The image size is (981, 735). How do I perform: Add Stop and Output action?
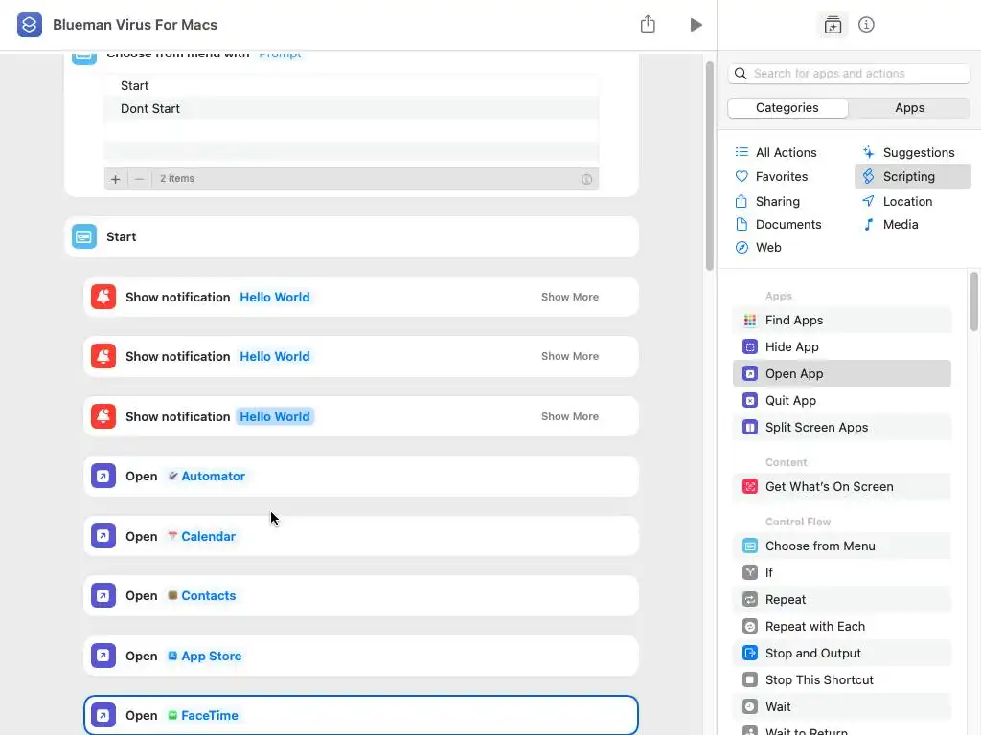841,653
